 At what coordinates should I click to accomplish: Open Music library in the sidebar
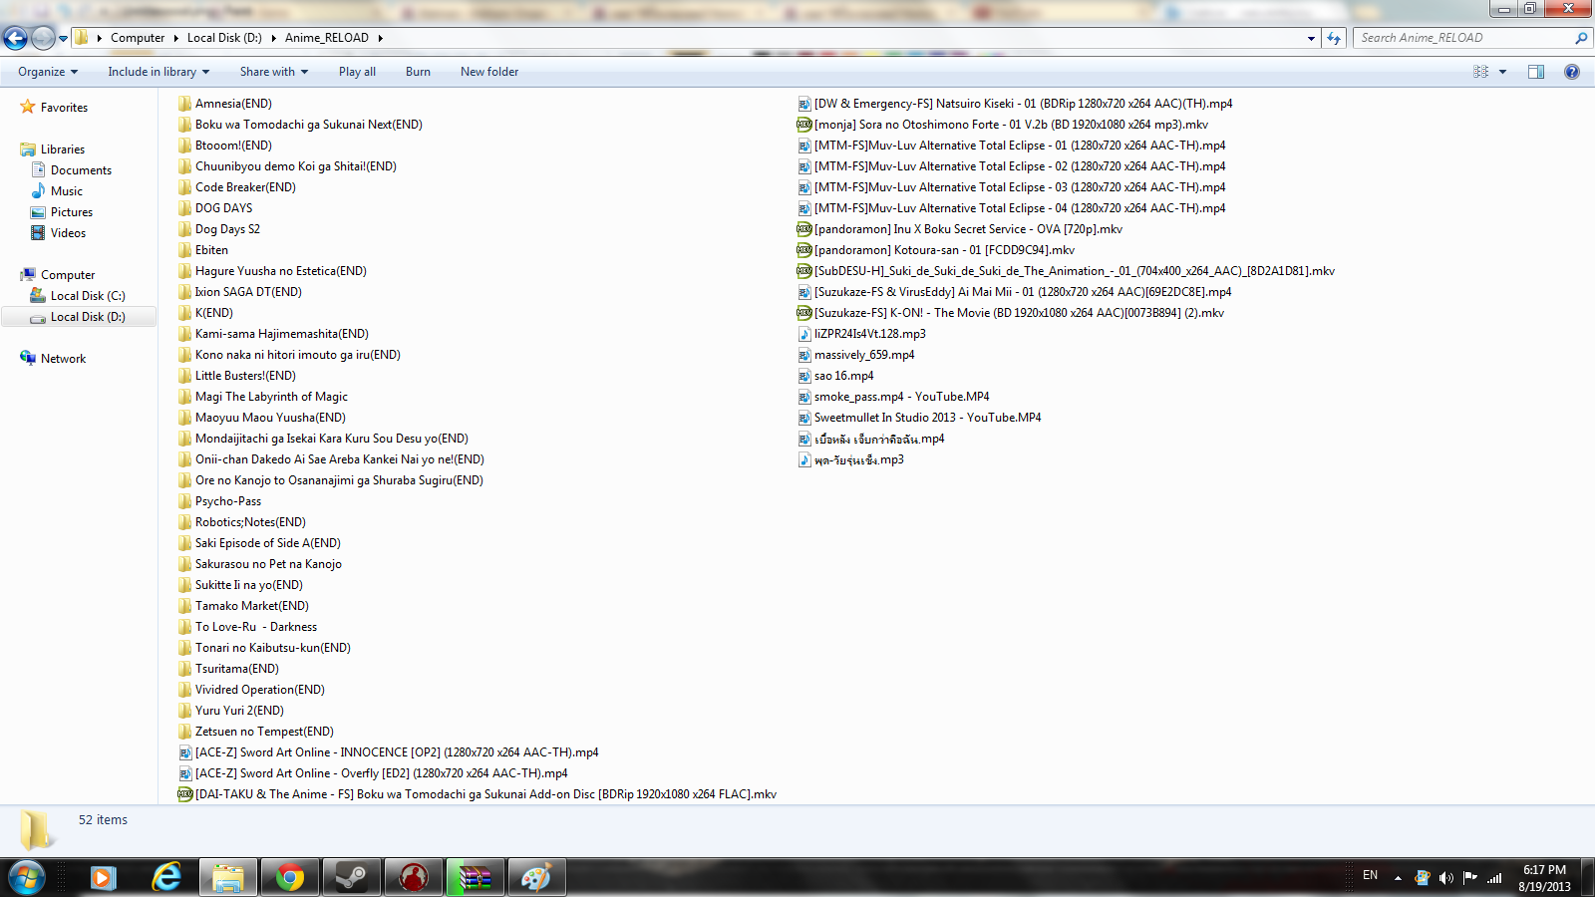click(67, 191)
